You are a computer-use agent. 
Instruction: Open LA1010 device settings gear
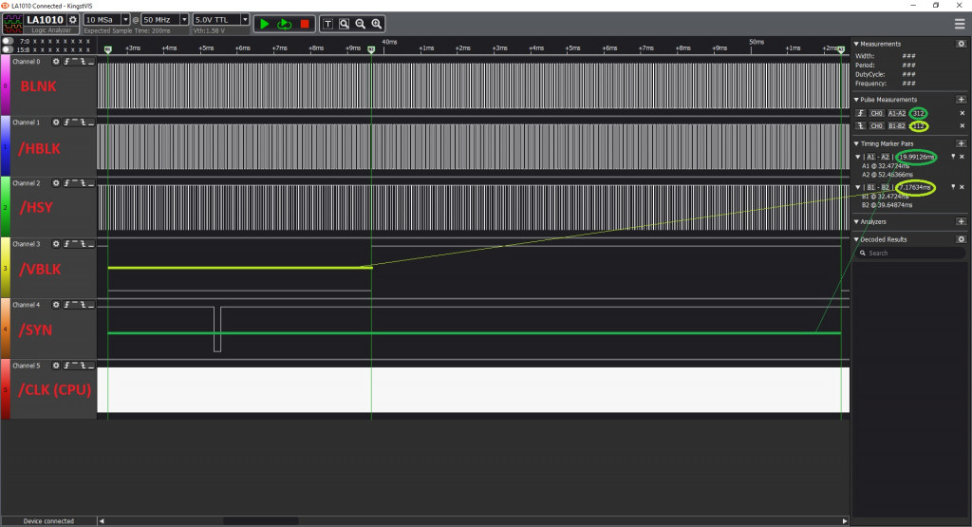pos(73,19)
